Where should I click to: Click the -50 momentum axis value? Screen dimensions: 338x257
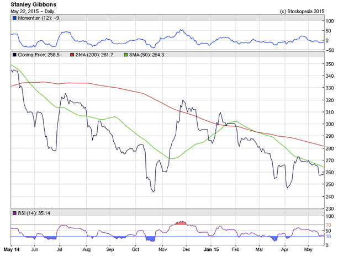329,50
